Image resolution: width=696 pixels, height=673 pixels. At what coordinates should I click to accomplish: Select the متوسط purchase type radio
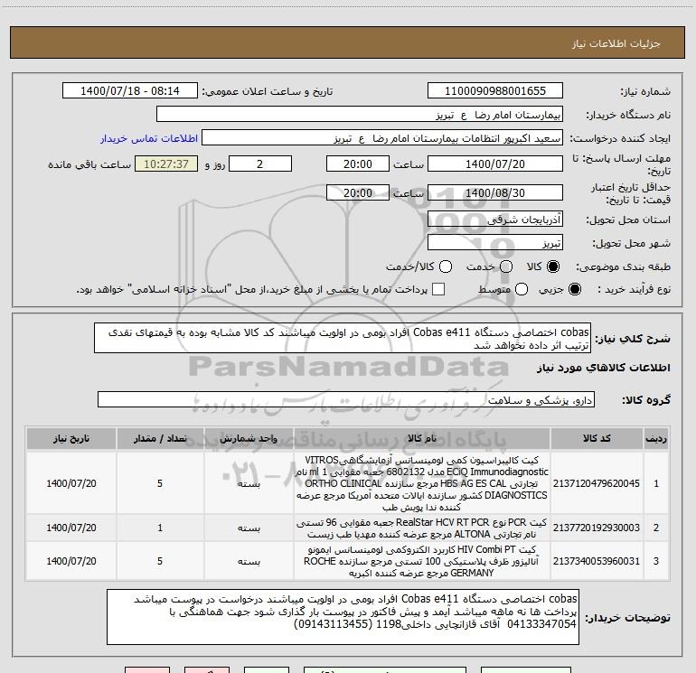522,289
